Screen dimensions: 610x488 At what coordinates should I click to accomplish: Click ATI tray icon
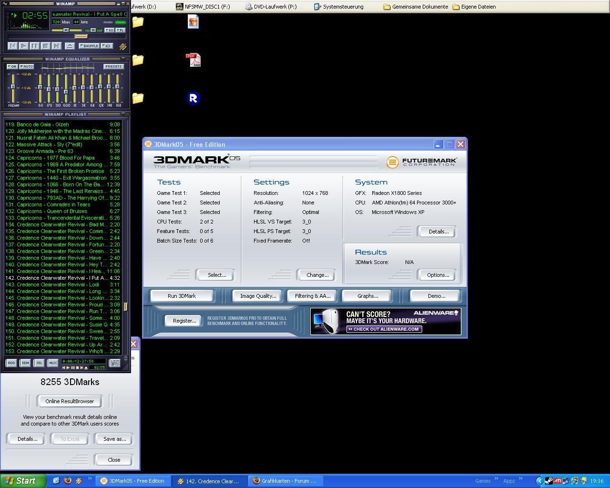pyautogui.click(x=557, y=481)
